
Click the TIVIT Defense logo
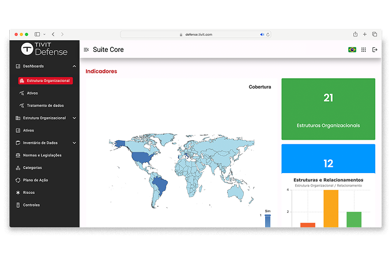(x=44, y=49)
